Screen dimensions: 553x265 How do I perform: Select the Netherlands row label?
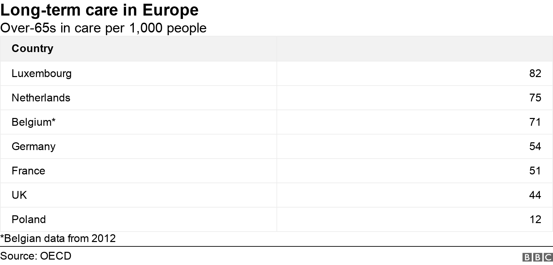41,98
